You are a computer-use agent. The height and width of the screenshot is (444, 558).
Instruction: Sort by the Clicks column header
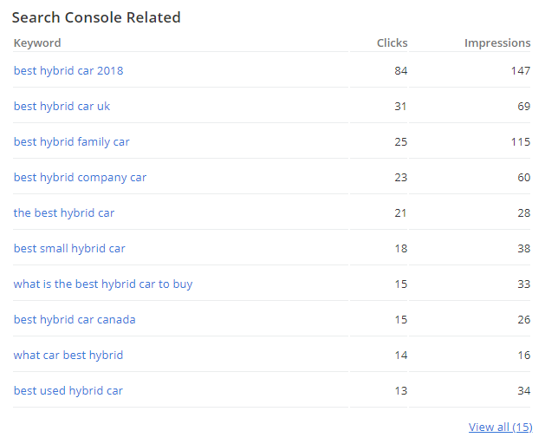pos(392,42)
